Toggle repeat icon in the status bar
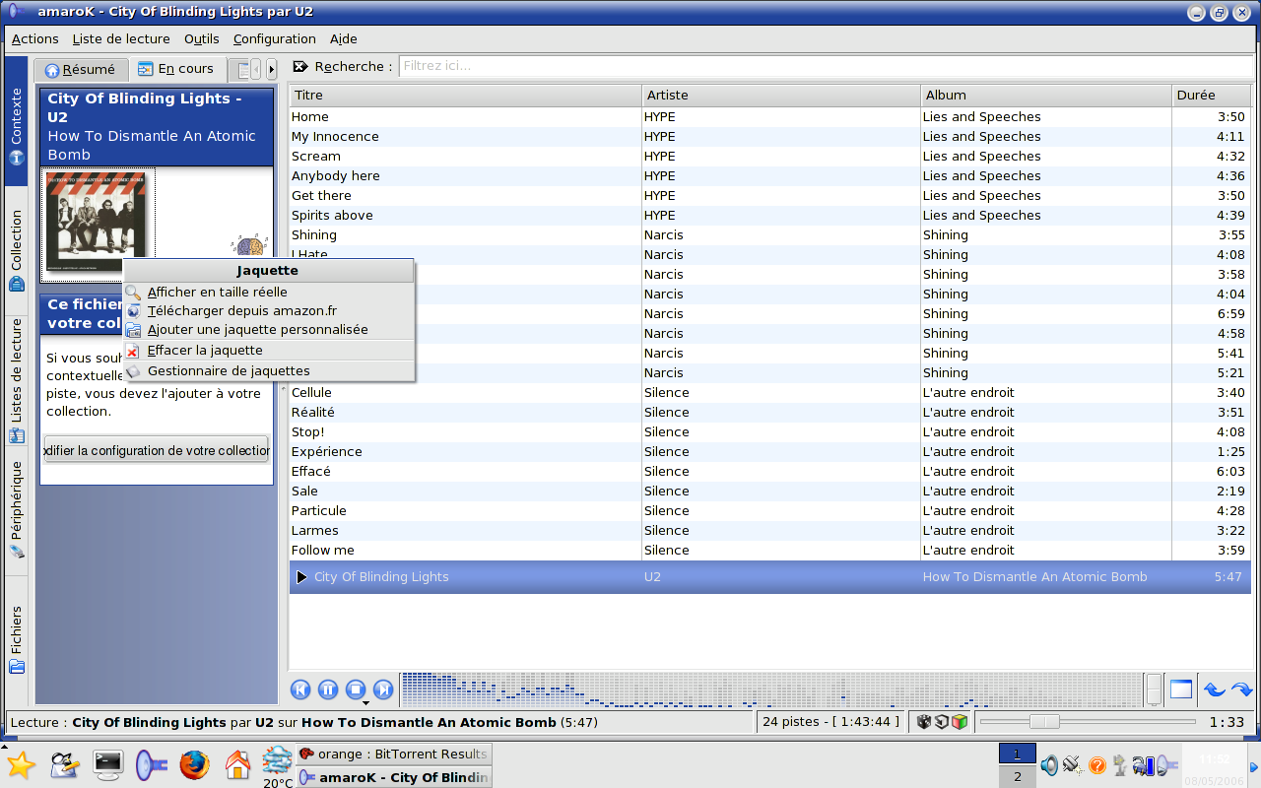The image size is (1261, 788). 942,722
